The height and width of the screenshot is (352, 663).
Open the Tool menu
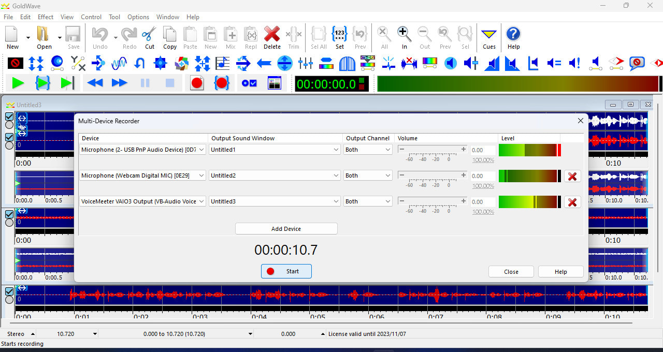click(x=114, y=17)
